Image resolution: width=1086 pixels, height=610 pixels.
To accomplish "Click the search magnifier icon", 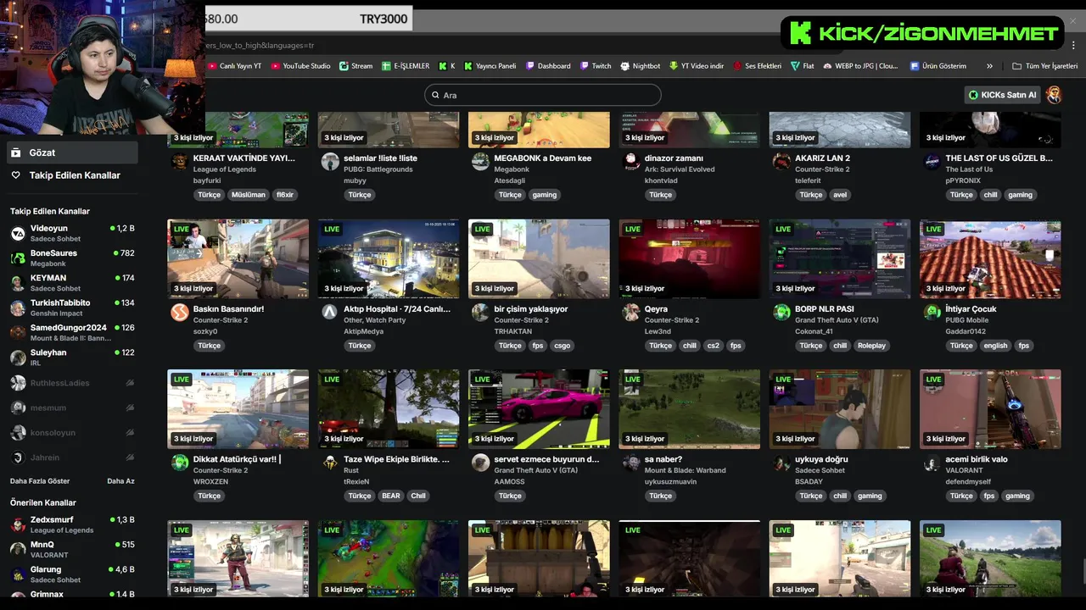I will (x=435, y=95).
